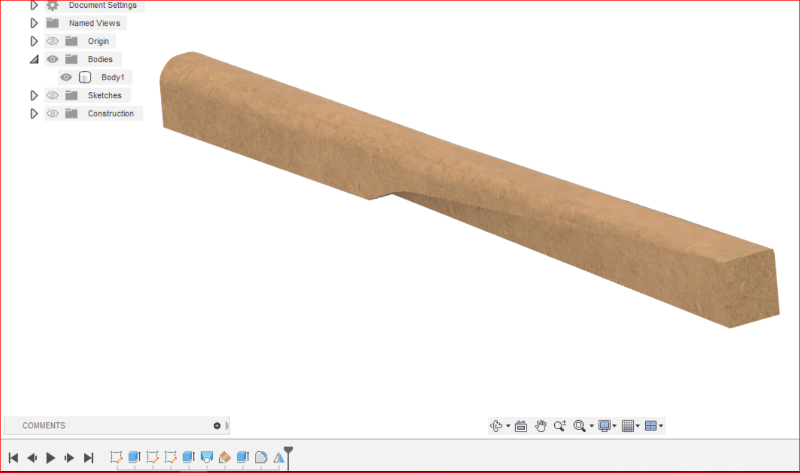Show the Sketches folder visibility

[52, 95]
